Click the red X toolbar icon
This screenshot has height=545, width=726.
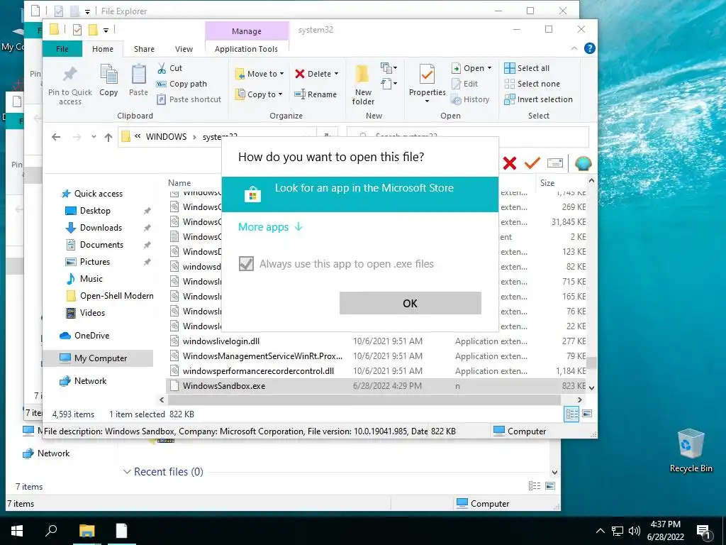(x=510, y=163)
